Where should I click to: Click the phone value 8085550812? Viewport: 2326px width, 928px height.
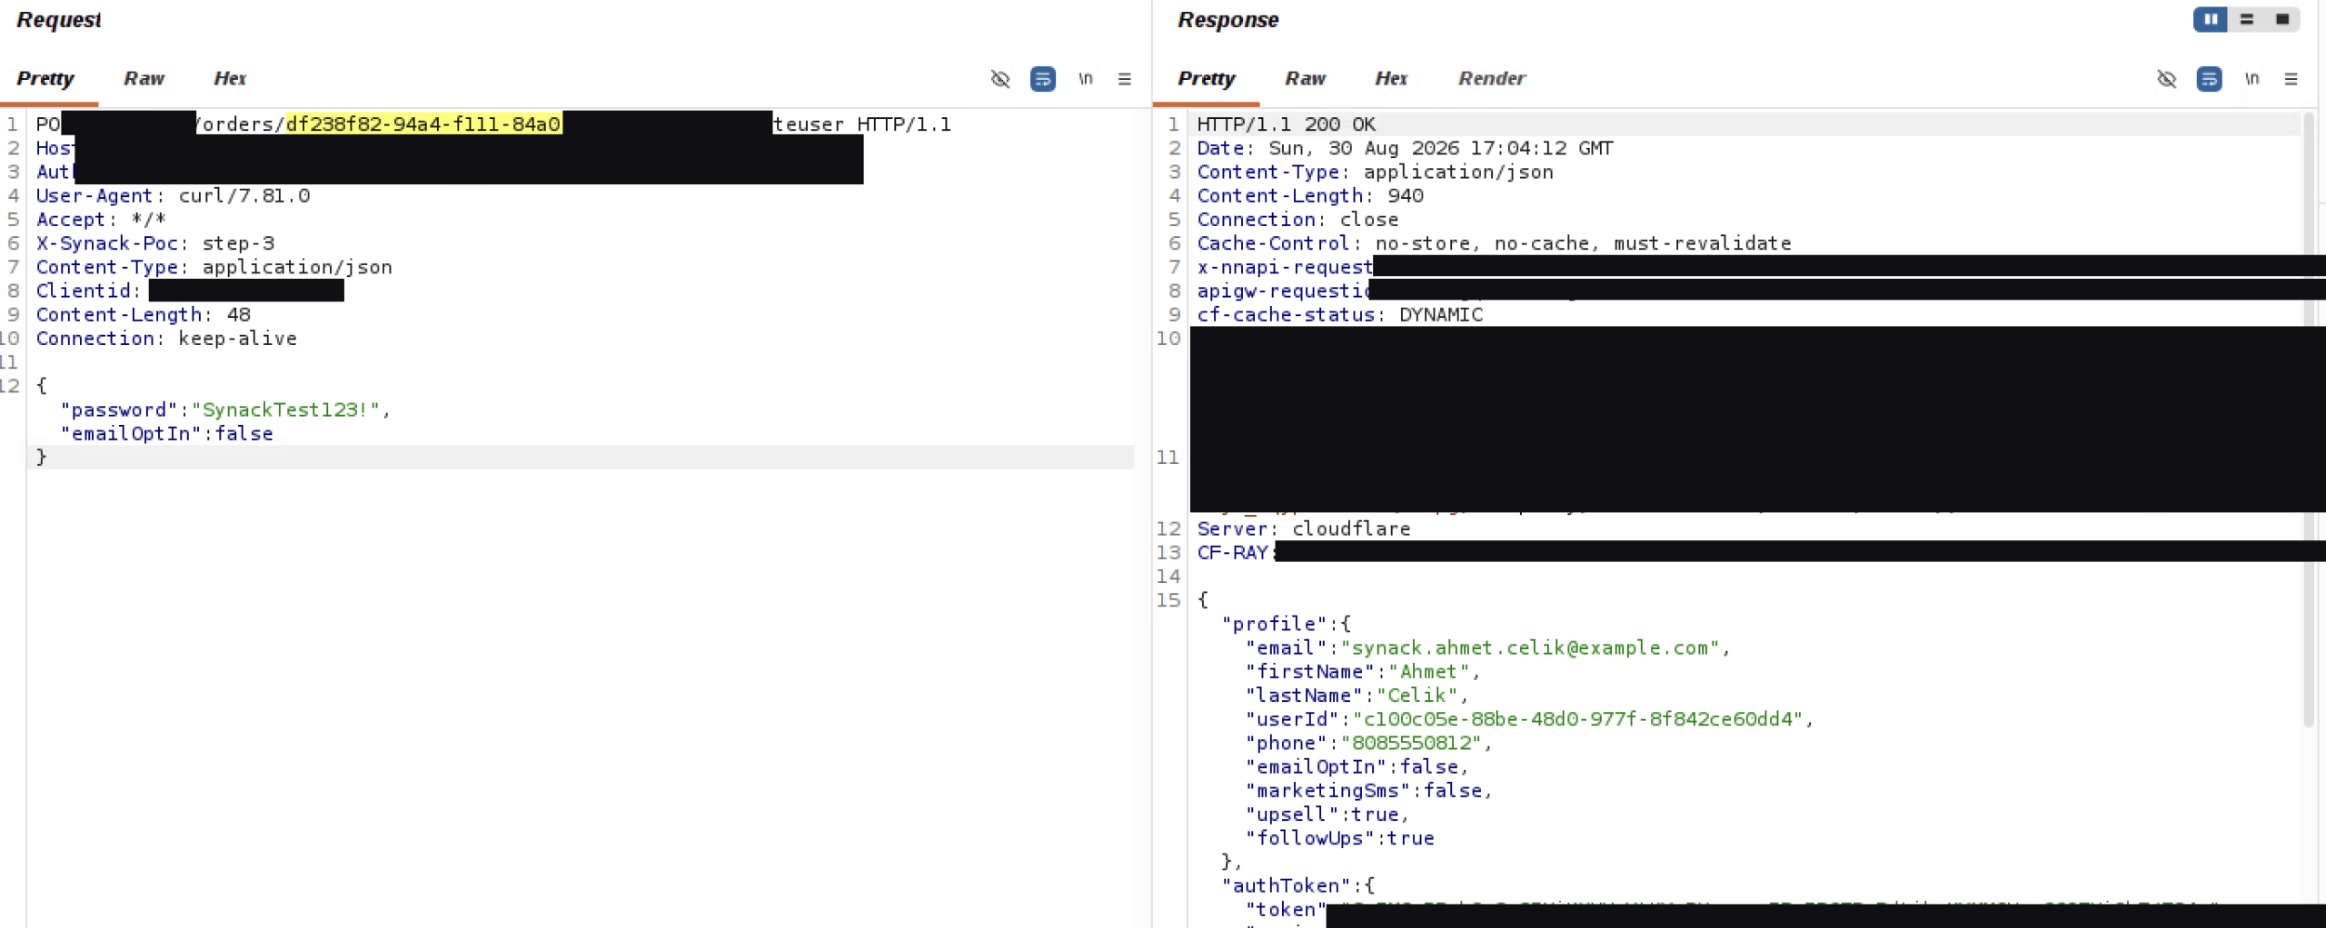1411,743
